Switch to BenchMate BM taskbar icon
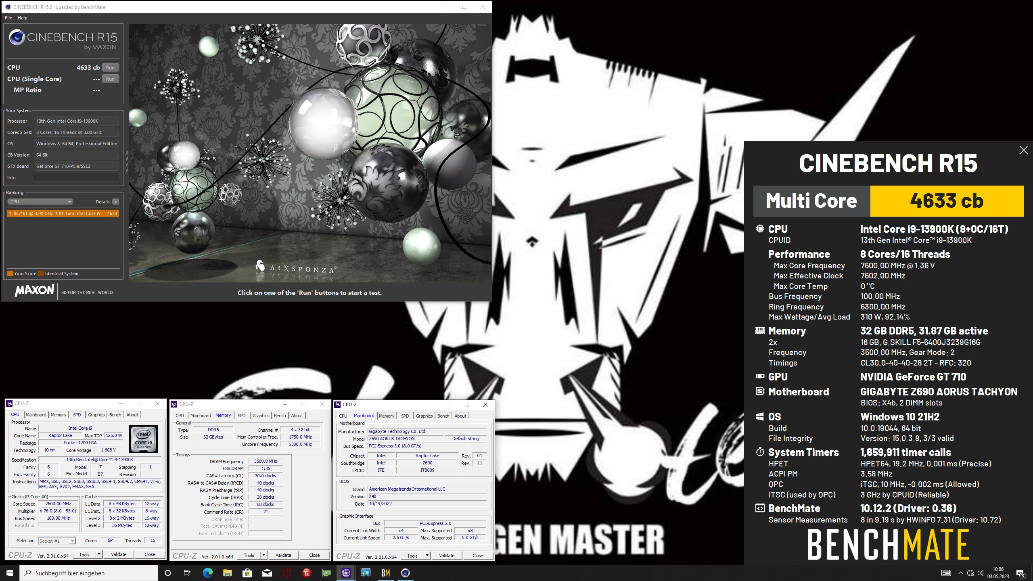Viewport: 1033px width, 581px height. coord(385,573)
